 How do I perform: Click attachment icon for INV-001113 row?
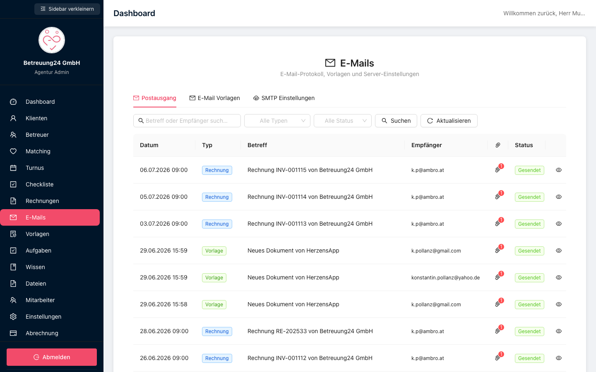click(x=498, y=223)
